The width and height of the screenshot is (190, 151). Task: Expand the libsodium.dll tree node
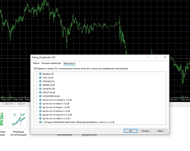(x=36, y=74)
